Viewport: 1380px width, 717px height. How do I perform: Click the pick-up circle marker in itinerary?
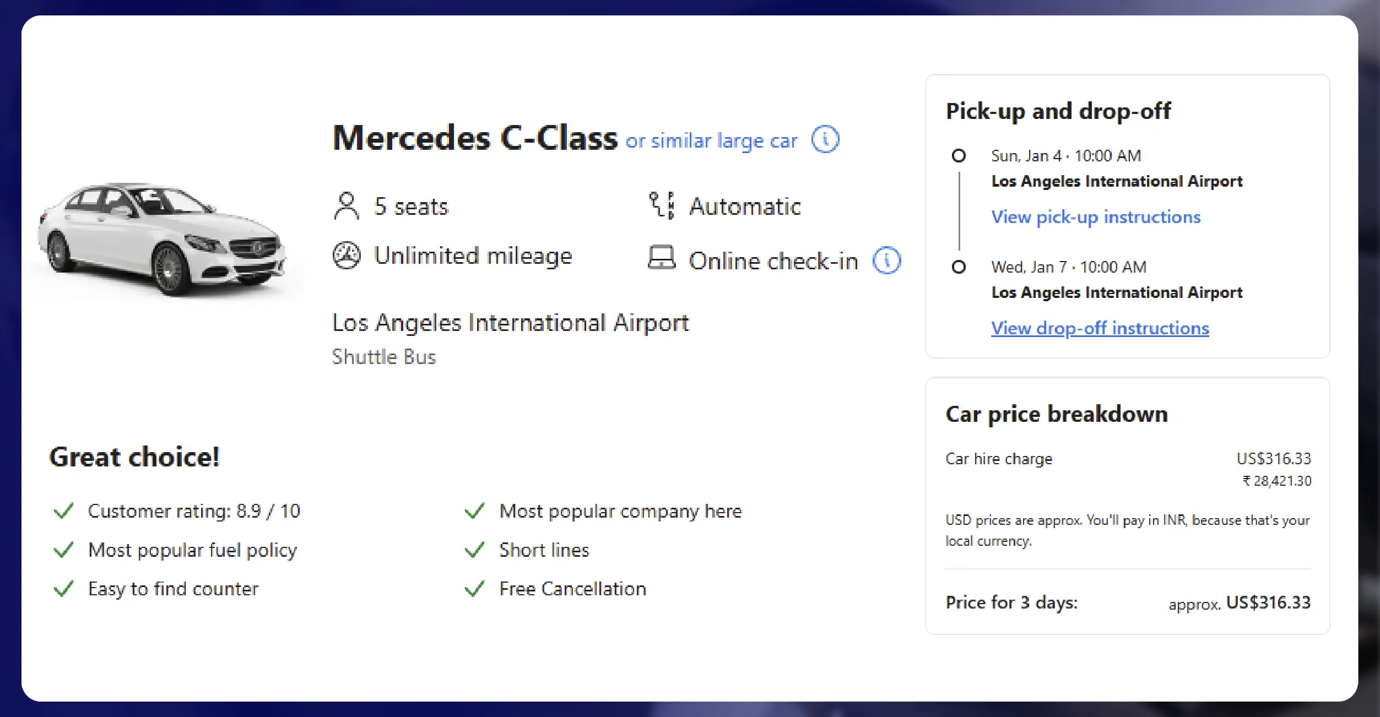point(959,156)
